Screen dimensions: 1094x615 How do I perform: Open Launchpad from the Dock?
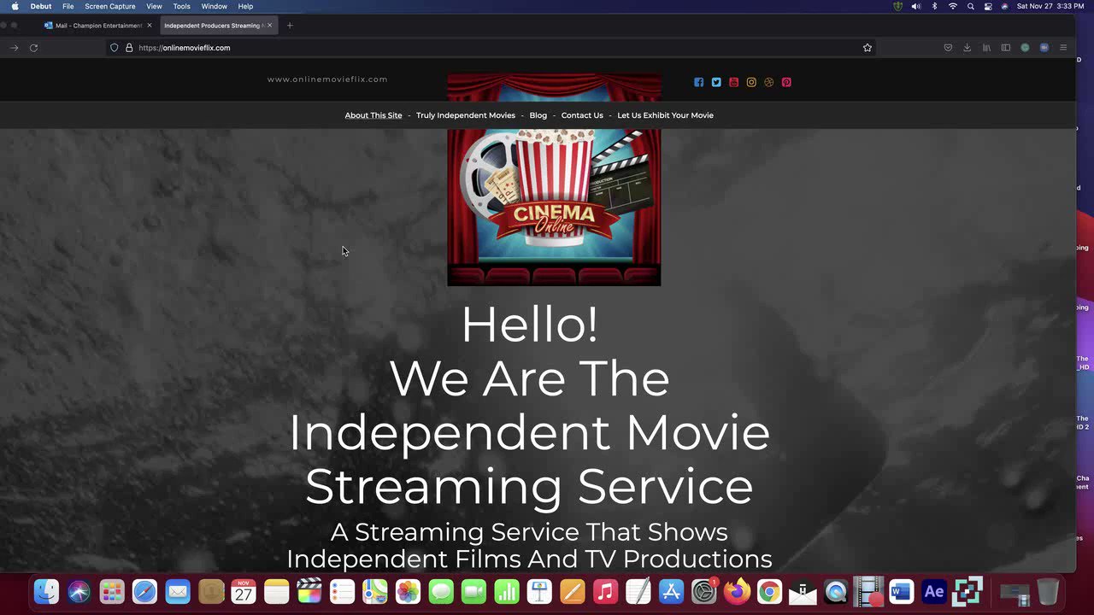tap(112, 591)
